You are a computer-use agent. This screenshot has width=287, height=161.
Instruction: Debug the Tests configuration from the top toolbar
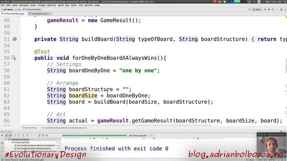(x=269, y=9)
